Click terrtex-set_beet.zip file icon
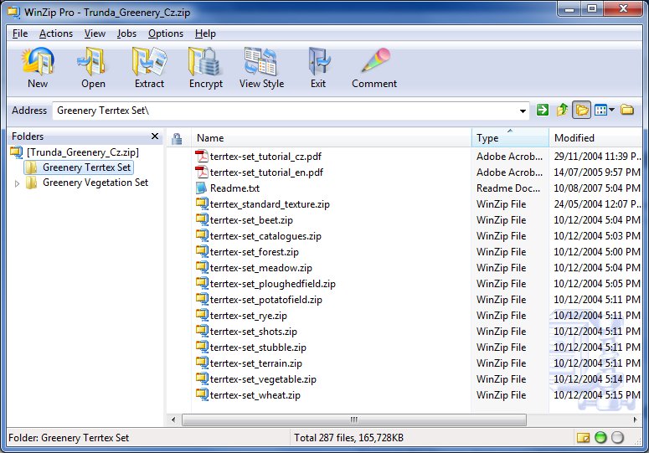 [202, 219]
